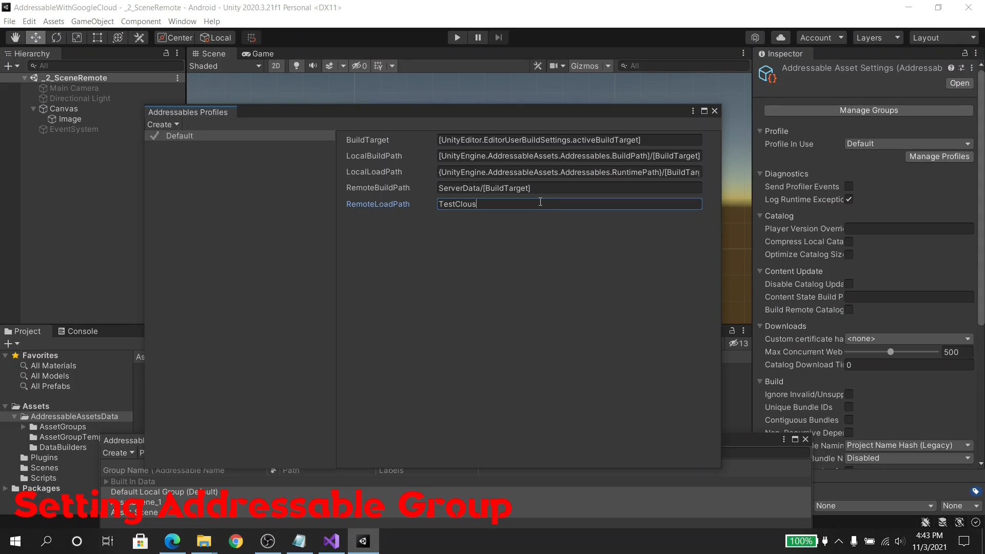Click the cloud services icon in the toolbar
This screenshot has width=985, height=554.
pos(780,37)
